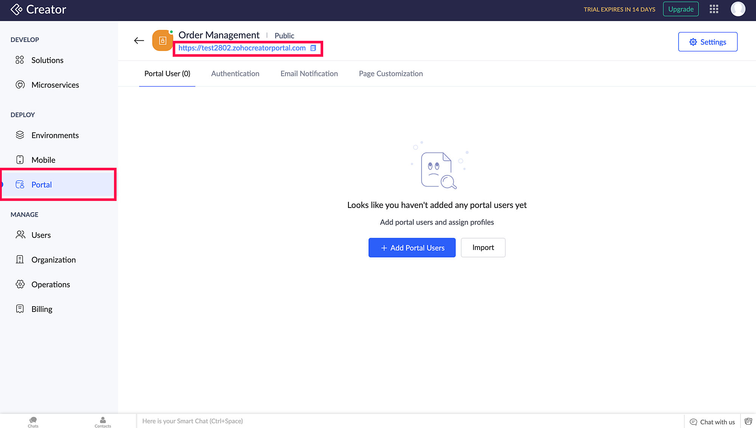Click the orange Order Management app icon

[163, 40]
